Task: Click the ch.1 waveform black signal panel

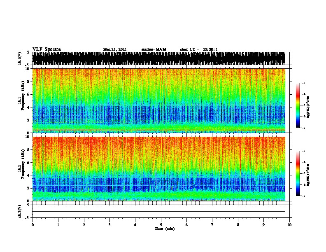Action: (159, 58)
